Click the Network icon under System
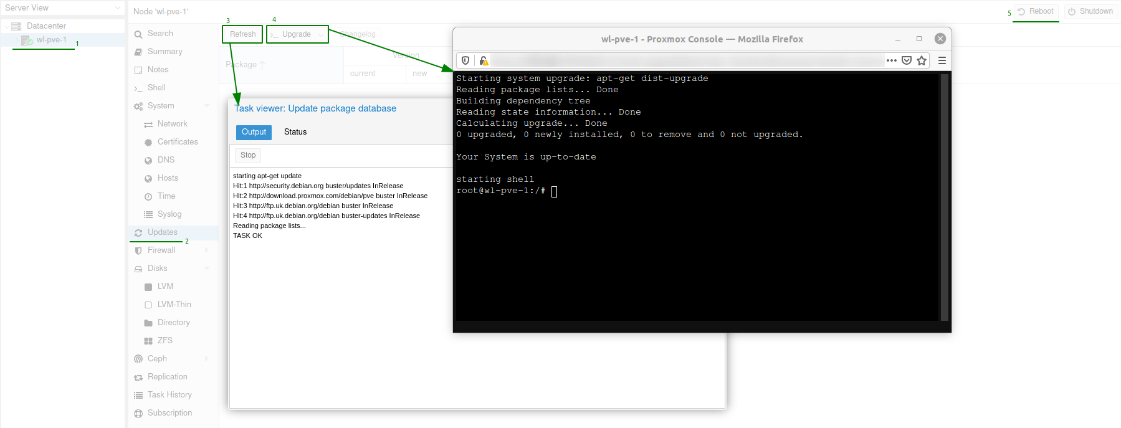The image size is (1121, 428). click(x=148, y=125)
